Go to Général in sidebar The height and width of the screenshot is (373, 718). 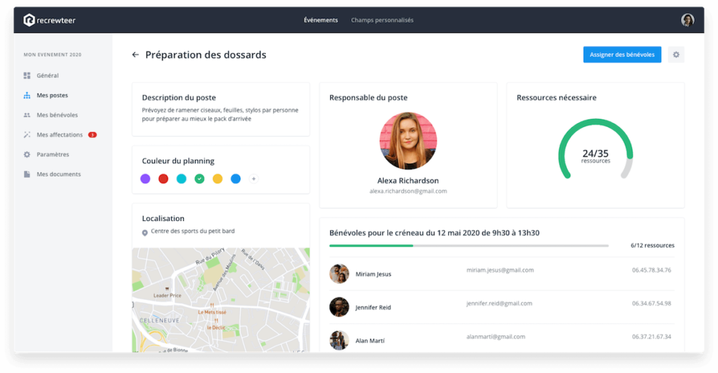pyautogui.click(x=48, y=76)
